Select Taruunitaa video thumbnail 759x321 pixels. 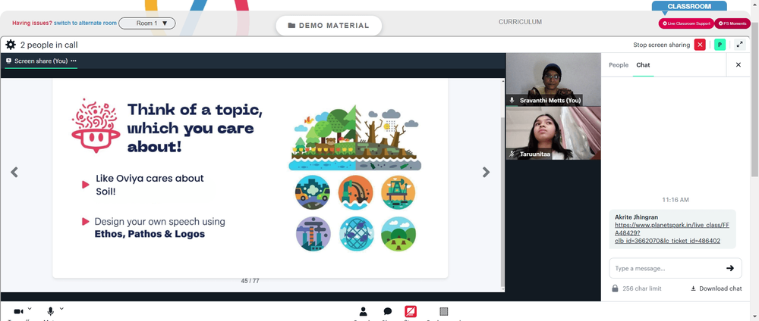[x=553, y=133]
